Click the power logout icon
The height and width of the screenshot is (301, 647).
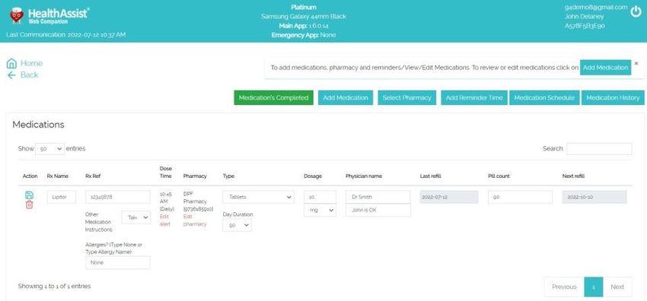pos(636,12)
